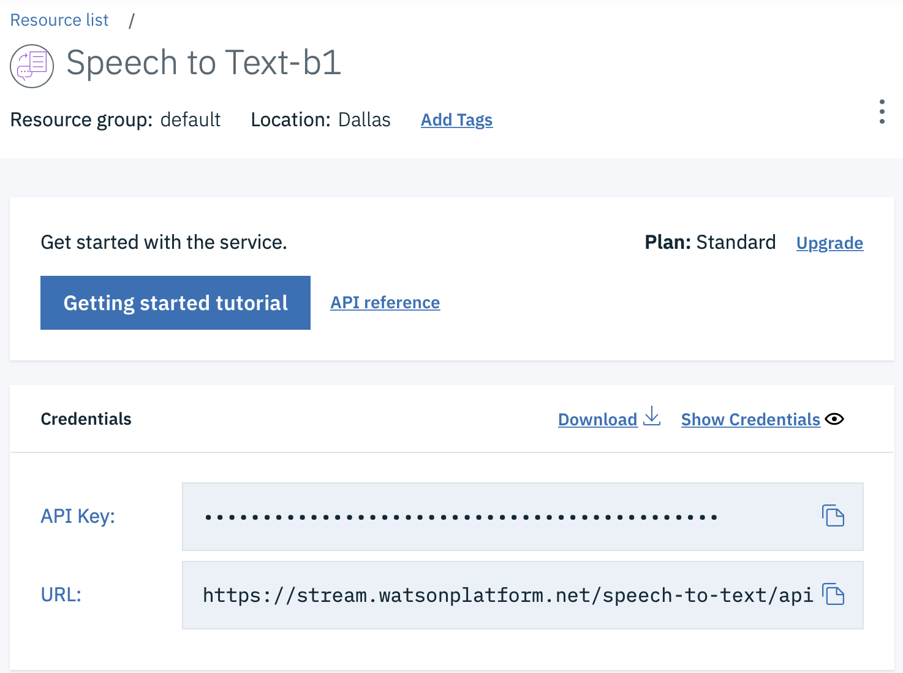The image size is (903, 673).
Task: Click Upgrade plan link
Action: click(x=829, y=243)
